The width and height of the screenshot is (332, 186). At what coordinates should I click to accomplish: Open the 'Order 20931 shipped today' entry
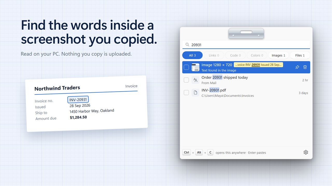pyautogui.click(x=246, y=80)
